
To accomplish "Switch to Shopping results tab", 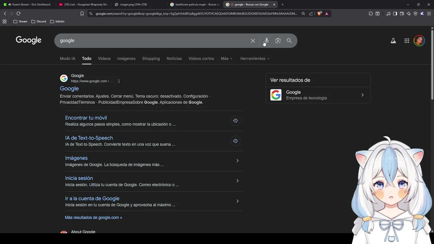I will tap(151, 59).
